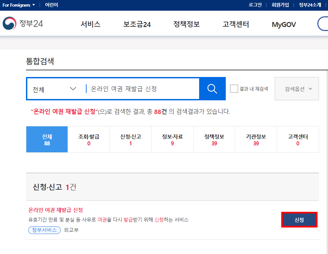Expand the 검색옵션 options dropdown
328x254 pixels.
296,89
